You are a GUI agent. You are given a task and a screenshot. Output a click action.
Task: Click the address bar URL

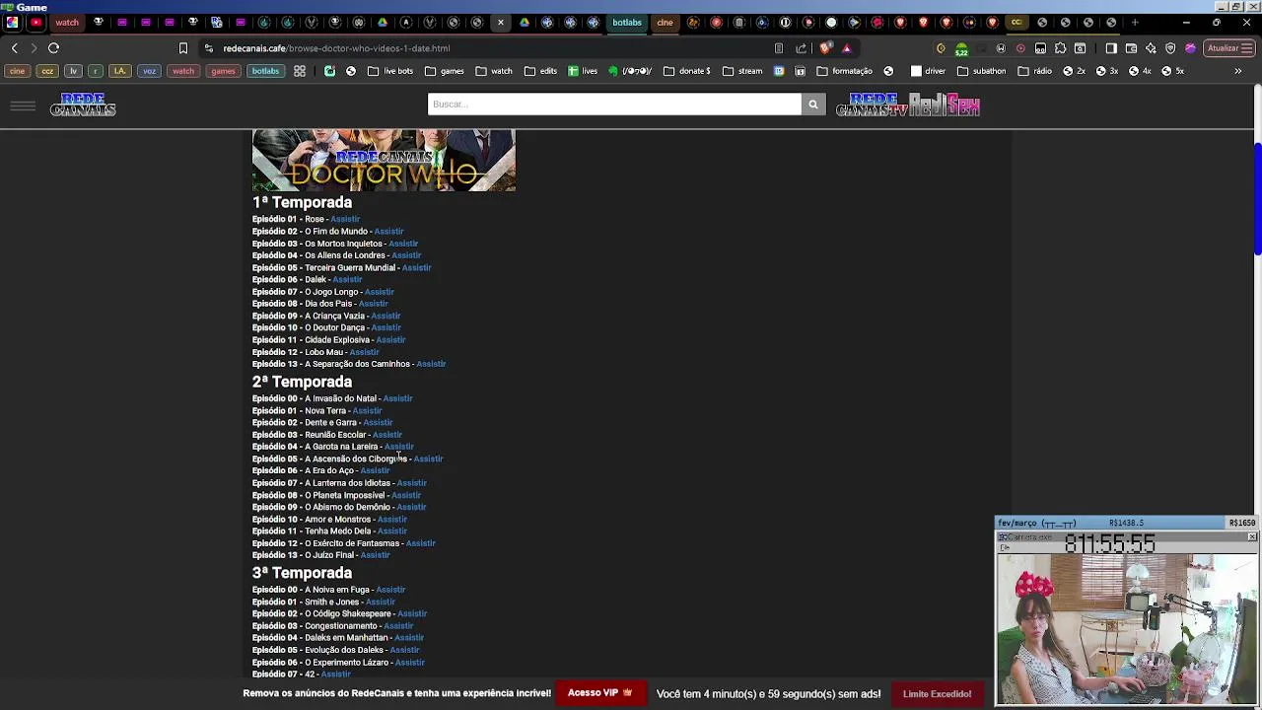pos(336,48)
